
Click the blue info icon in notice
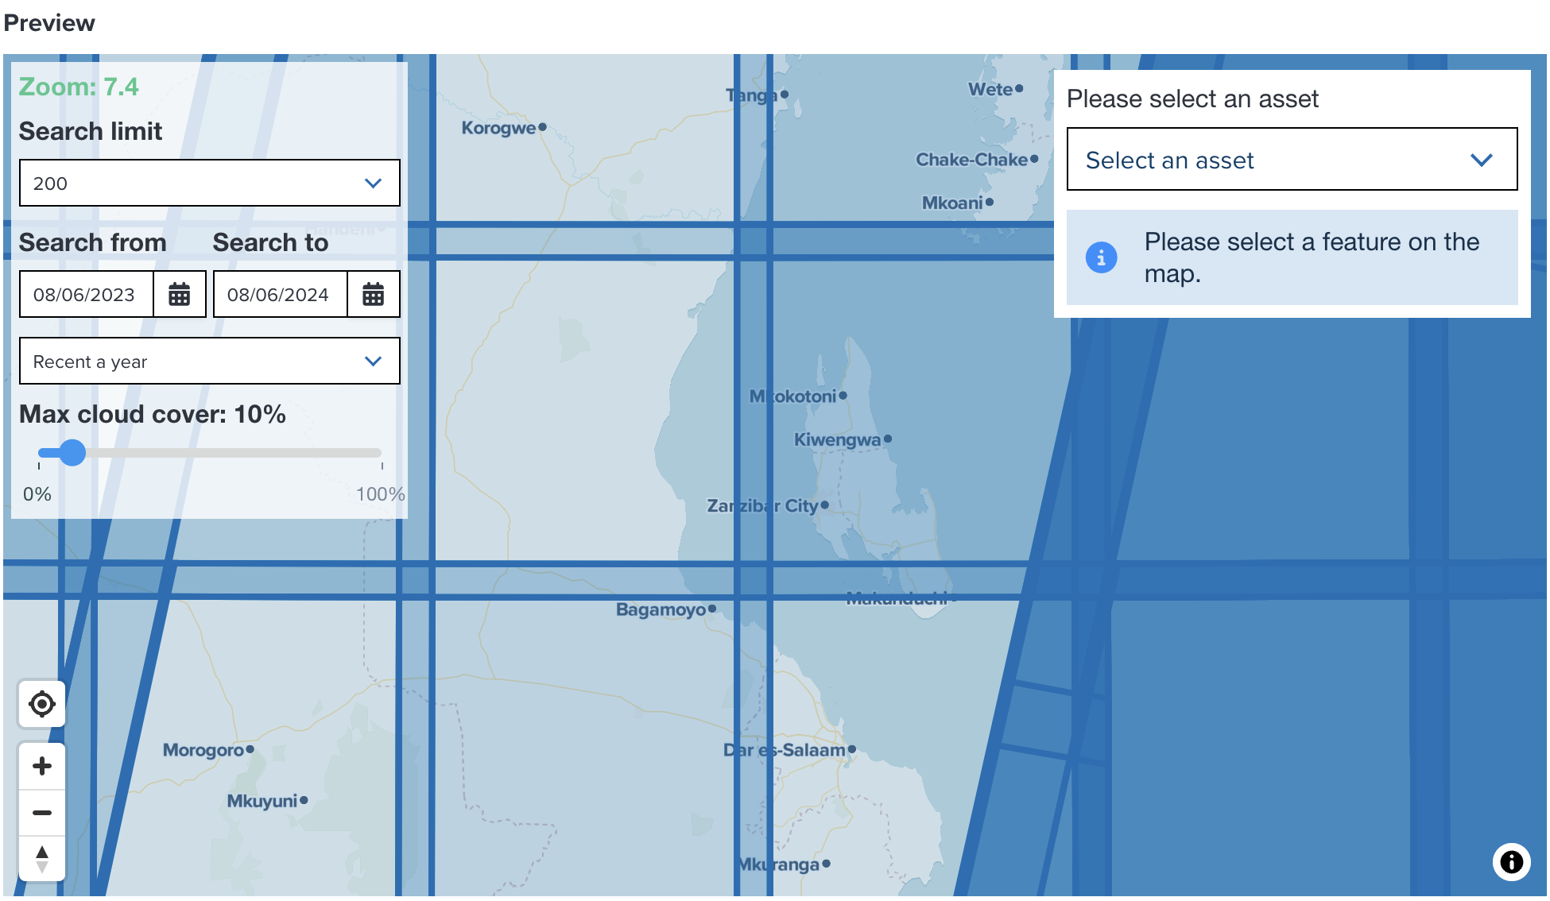click(x=1101, y=257)
